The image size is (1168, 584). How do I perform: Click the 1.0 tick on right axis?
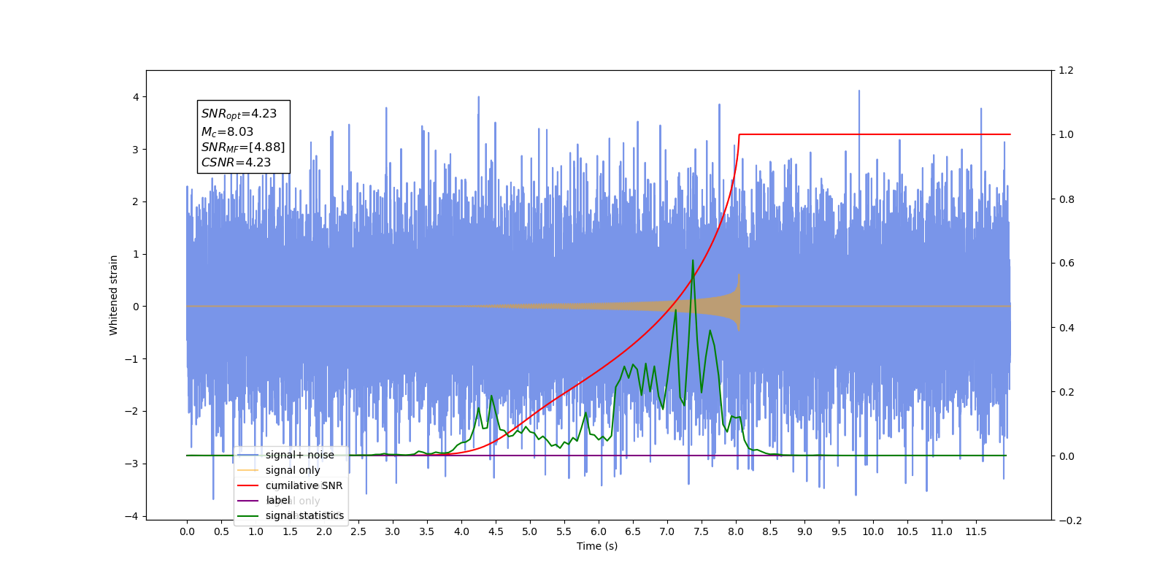[1066, 134]
